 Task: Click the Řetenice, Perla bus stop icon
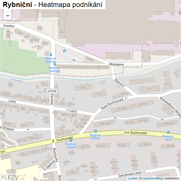pyautogui.click(x=168, y=132)
